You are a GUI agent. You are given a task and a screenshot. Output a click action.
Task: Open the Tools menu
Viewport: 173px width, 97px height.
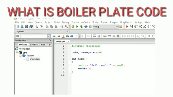pos(95,22)
